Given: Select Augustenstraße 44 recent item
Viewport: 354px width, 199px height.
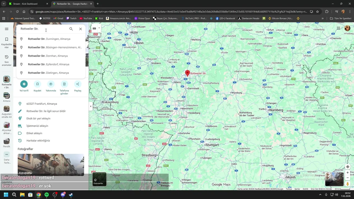Looking at the screenshot, I should [7, 112].
